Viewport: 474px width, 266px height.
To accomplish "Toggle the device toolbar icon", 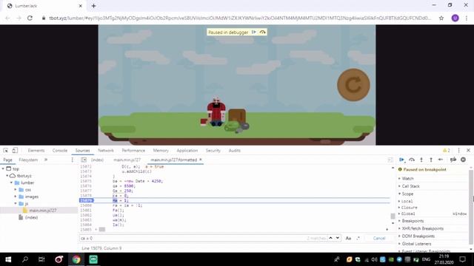I will point(15,150).
